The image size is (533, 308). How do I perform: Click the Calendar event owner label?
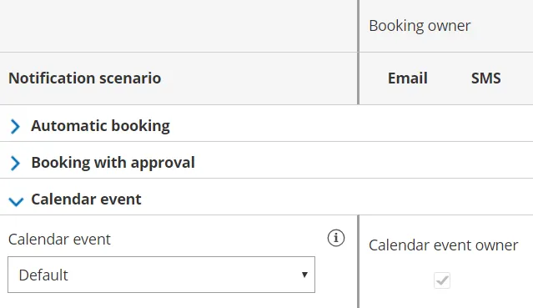point(443,245)
